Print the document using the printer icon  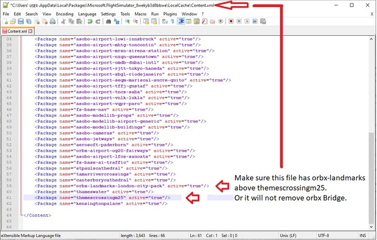52,22
